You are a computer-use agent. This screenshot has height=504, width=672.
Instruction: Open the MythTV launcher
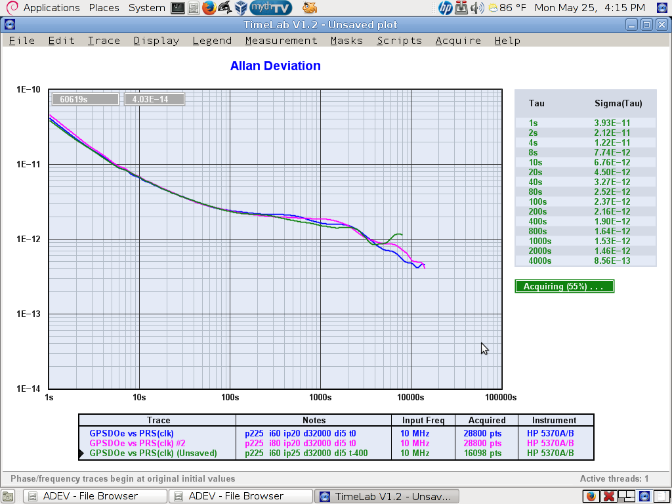[271, 8]
